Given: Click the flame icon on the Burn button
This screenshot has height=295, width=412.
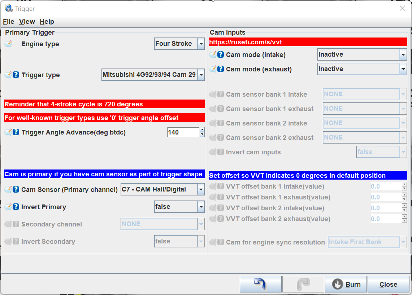Looking at the screenshot, I should 337,284.
